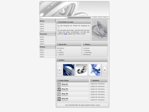Click the icon beside Status heading

click(84, 44)
